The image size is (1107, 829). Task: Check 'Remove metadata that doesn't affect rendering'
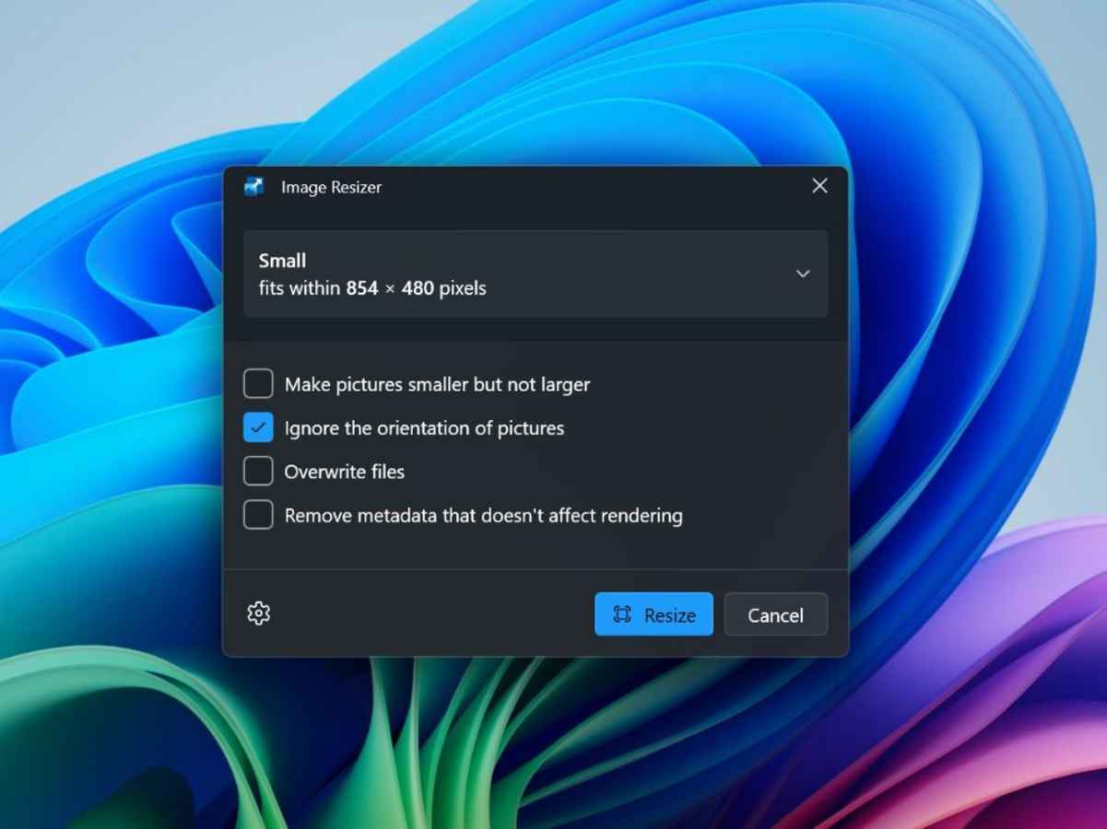[x=257, y=515]
